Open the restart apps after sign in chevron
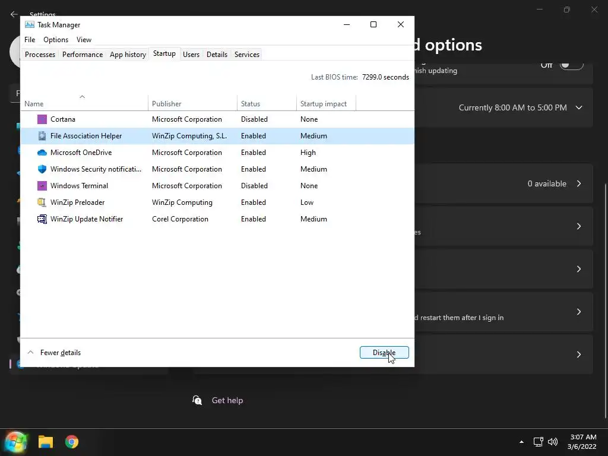Screen dimensions: 608x456 coord(579,312)
